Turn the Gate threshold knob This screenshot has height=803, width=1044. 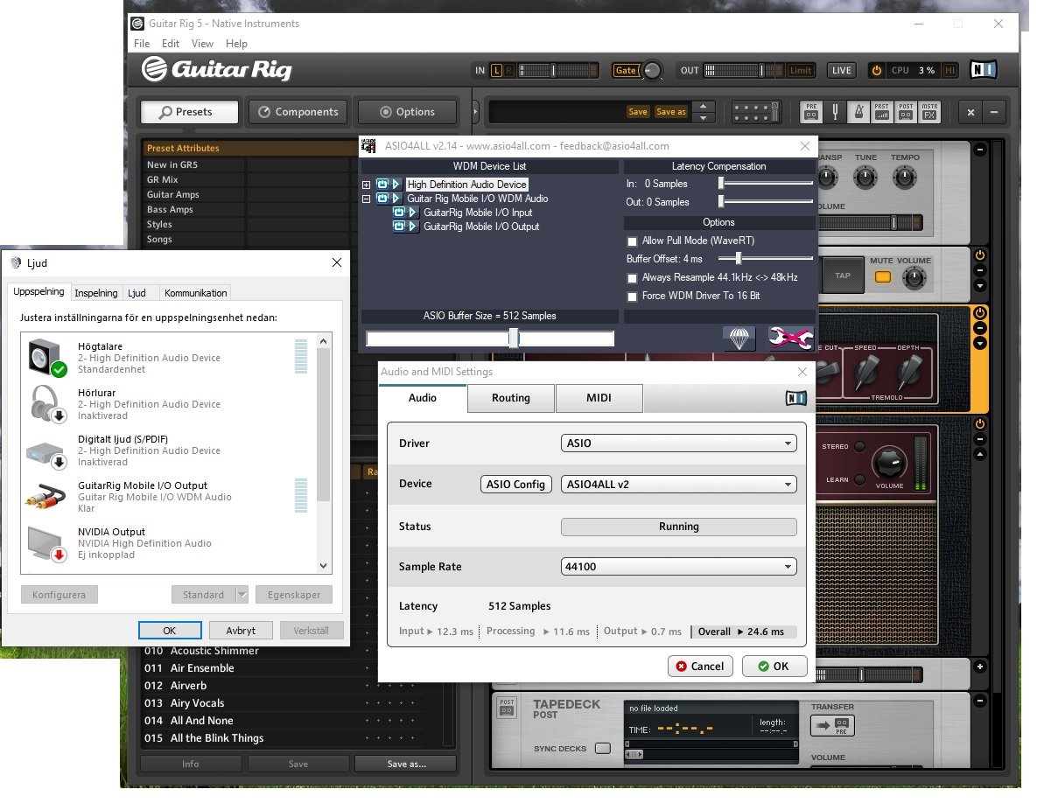[653, 70]
